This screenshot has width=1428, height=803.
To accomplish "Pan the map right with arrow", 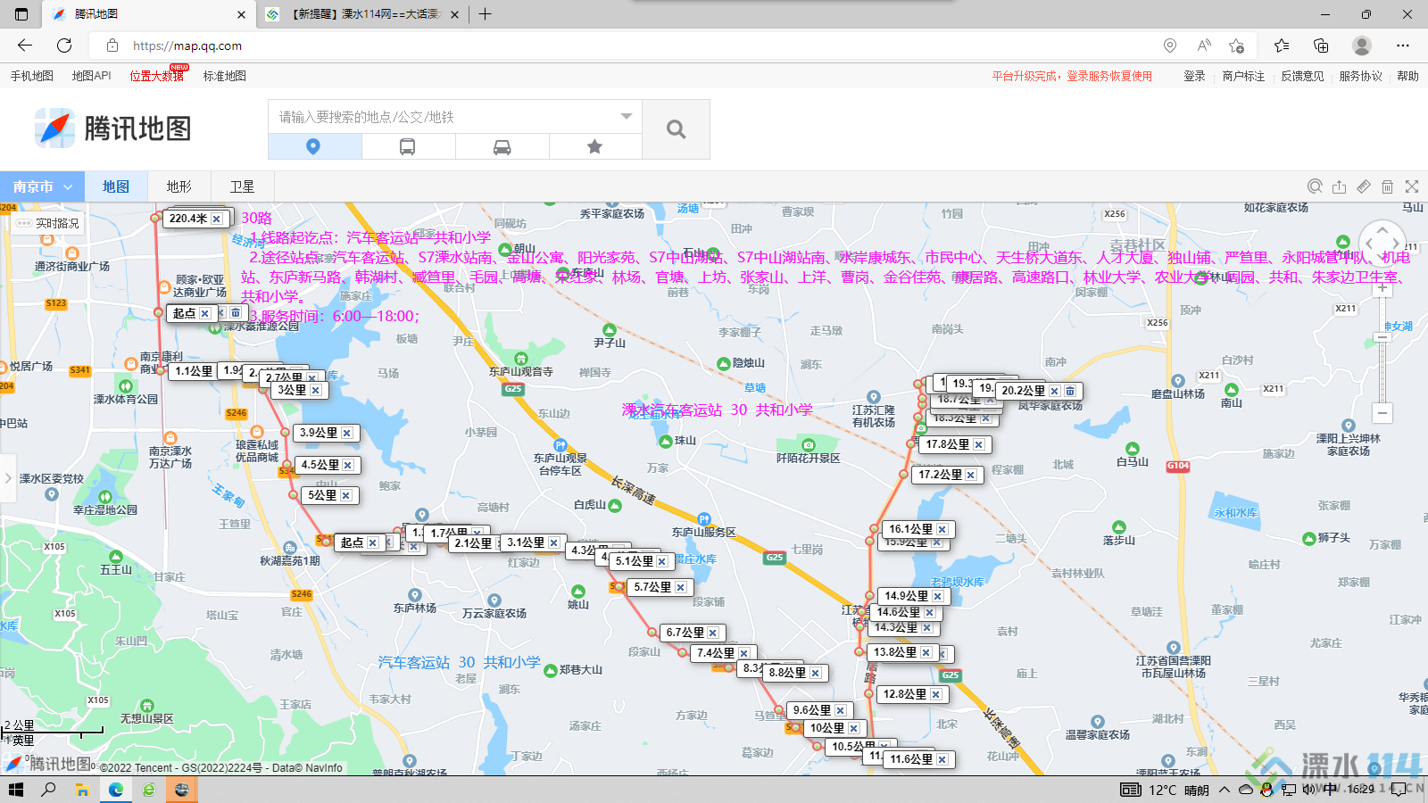I will click(1397, 243).
